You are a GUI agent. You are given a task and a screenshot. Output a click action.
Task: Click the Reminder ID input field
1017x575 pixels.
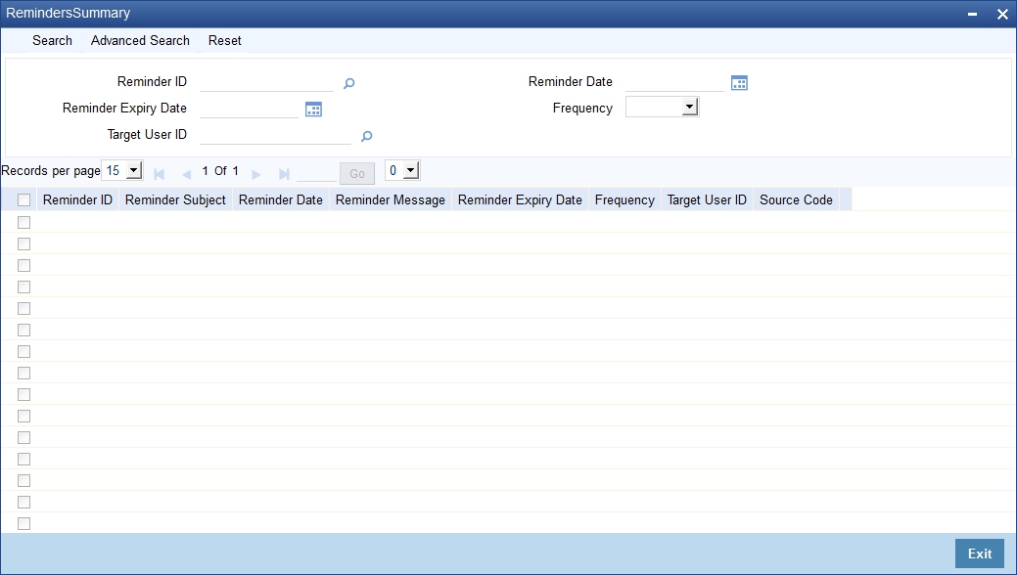266,82
